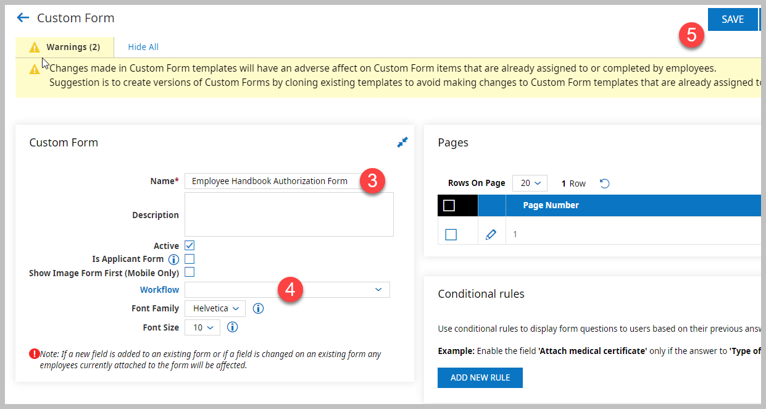Click the Description text area

coord(289,214)
